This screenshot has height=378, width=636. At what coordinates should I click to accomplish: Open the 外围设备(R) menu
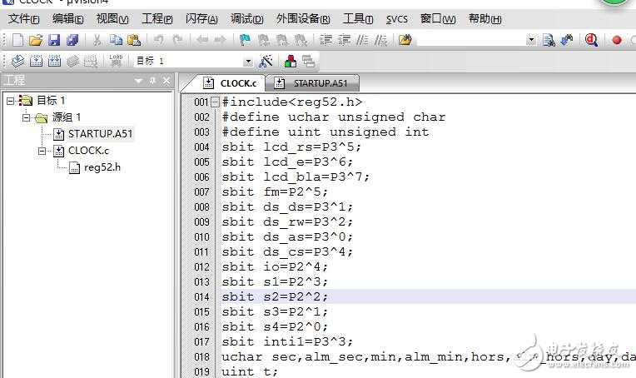303,19
